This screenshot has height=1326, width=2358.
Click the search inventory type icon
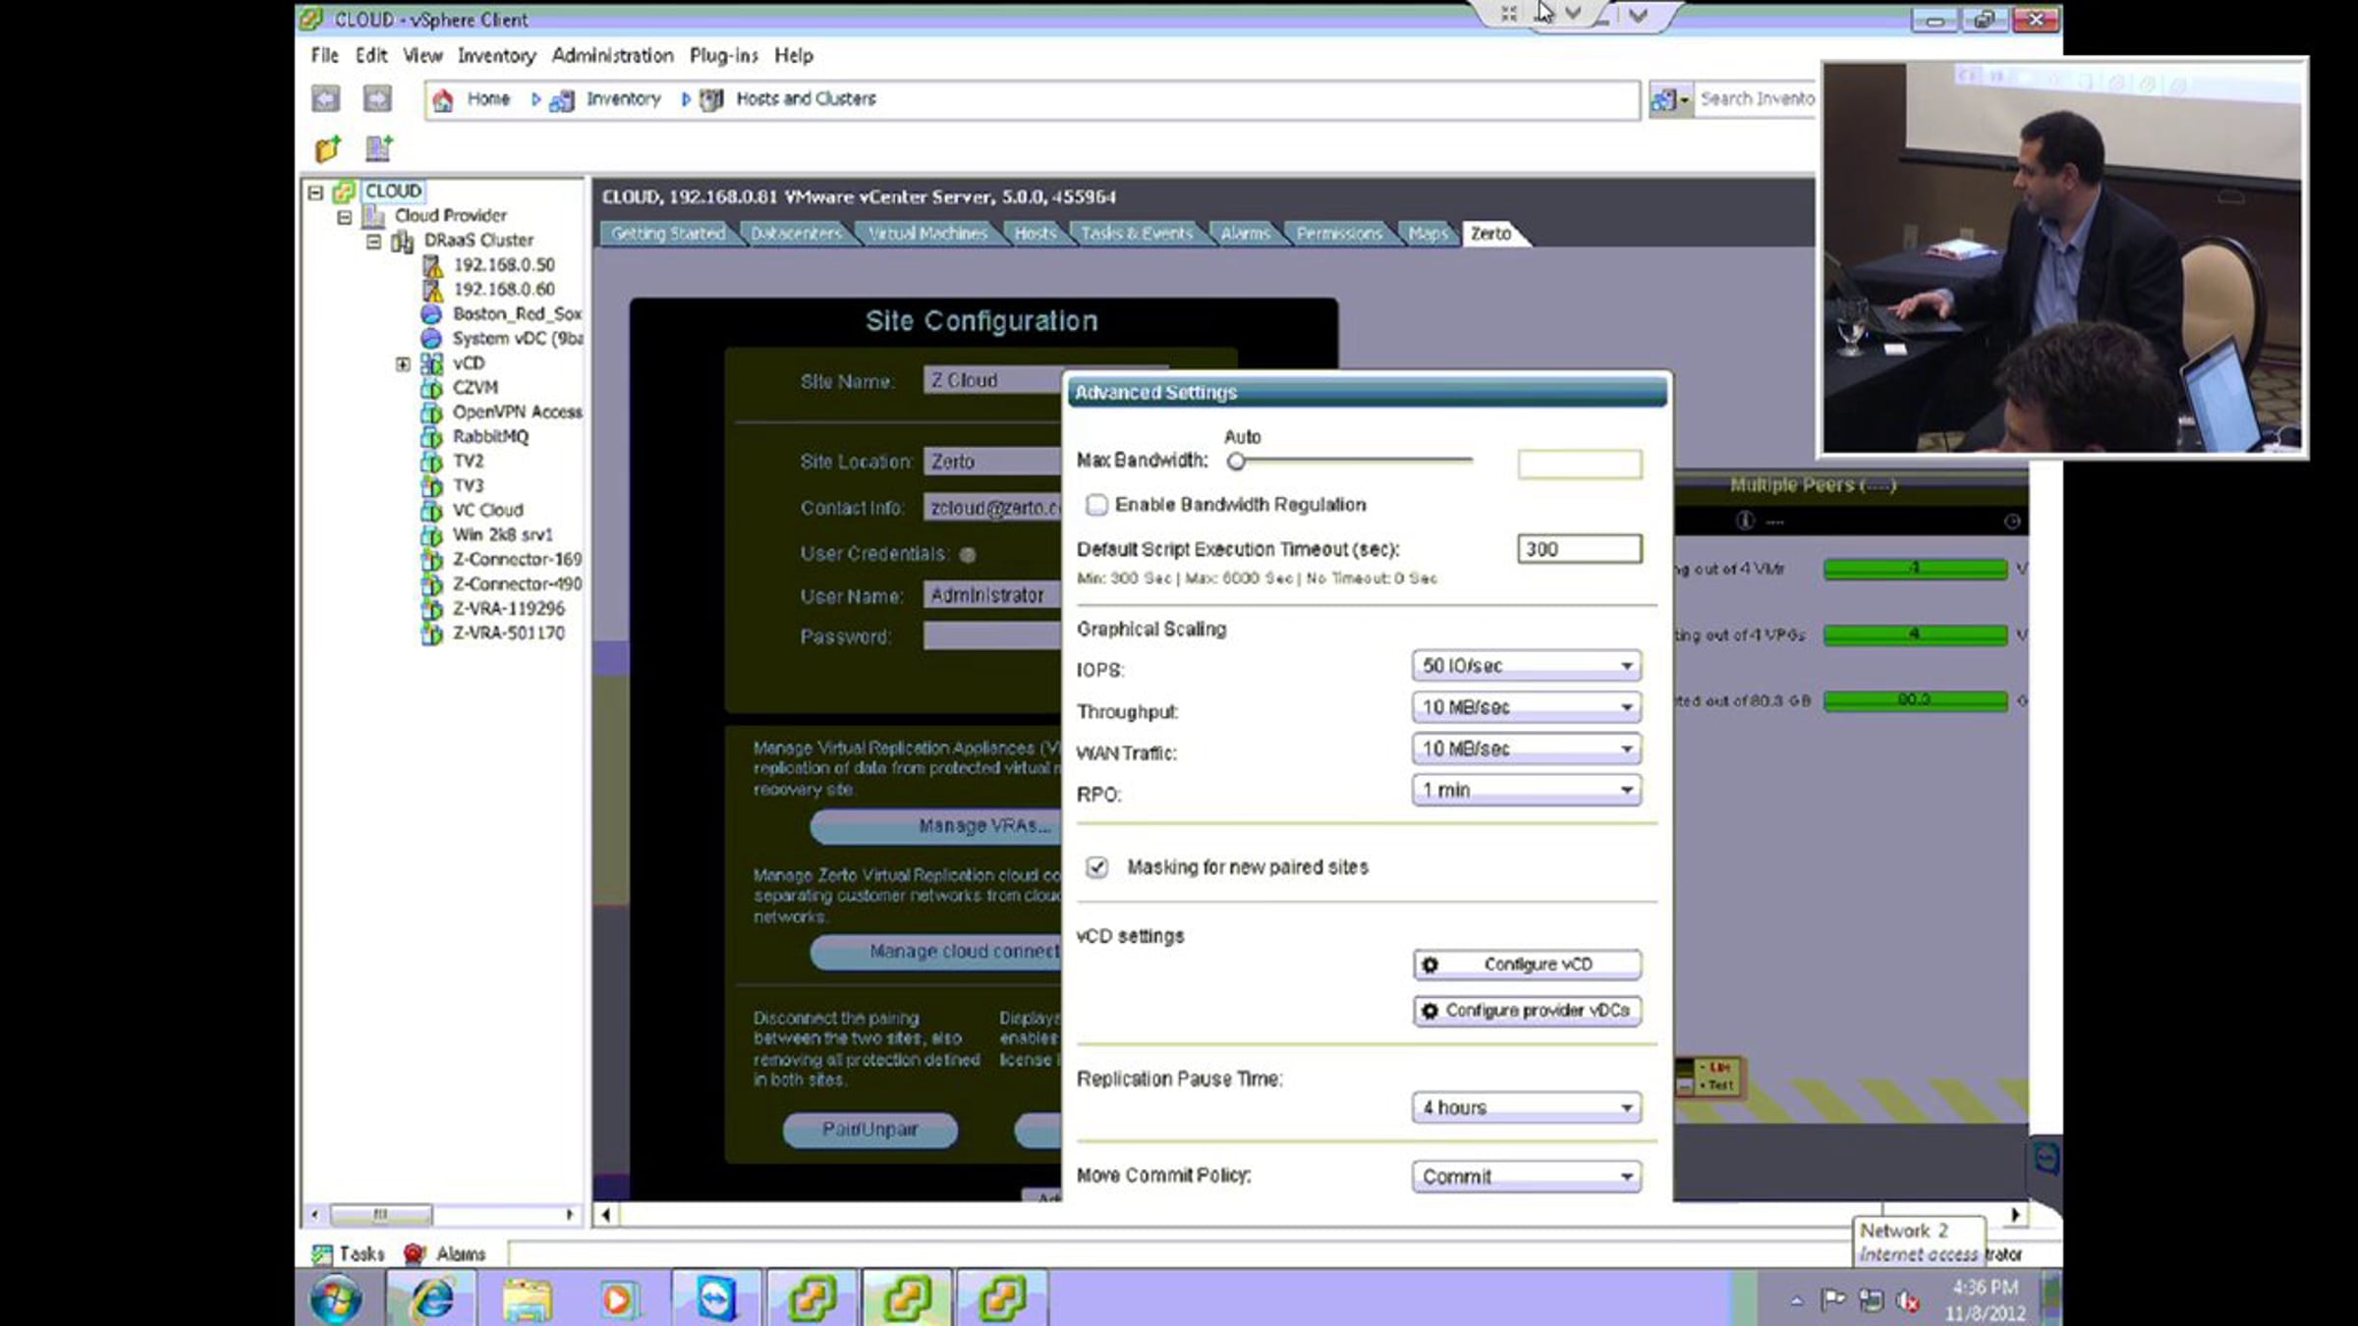tap(1669, 99)
